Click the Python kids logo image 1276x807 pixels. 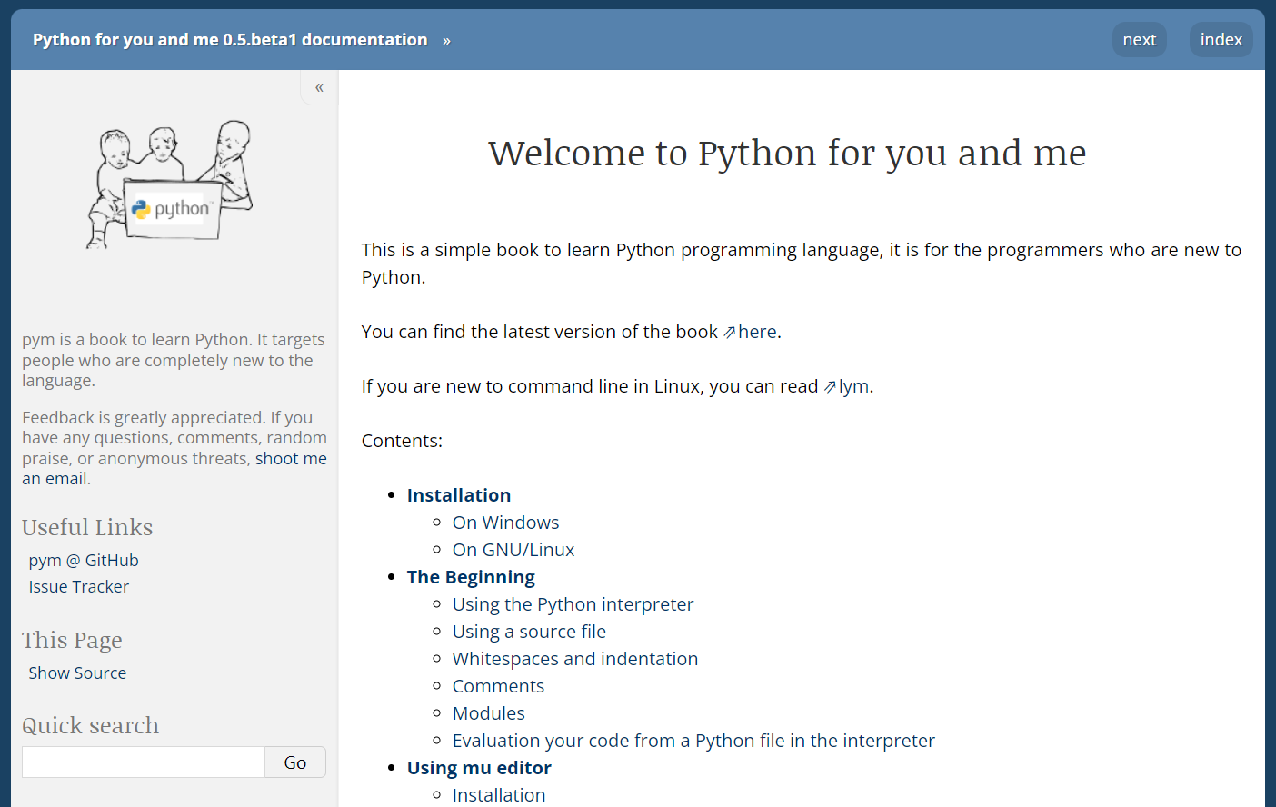coord(170,184)
